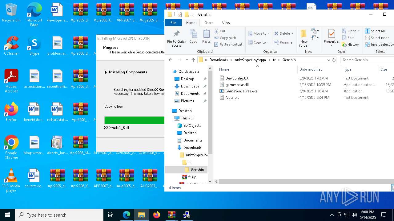Expand the Open button dropdown

pyautogui.click(x=359, y=31)
